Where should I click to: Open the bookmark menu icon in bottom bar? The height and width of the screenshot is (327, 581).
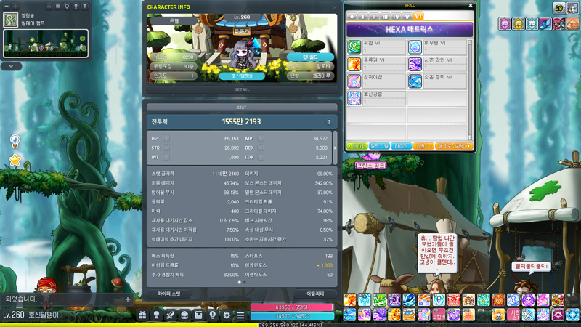coord(198,315)
